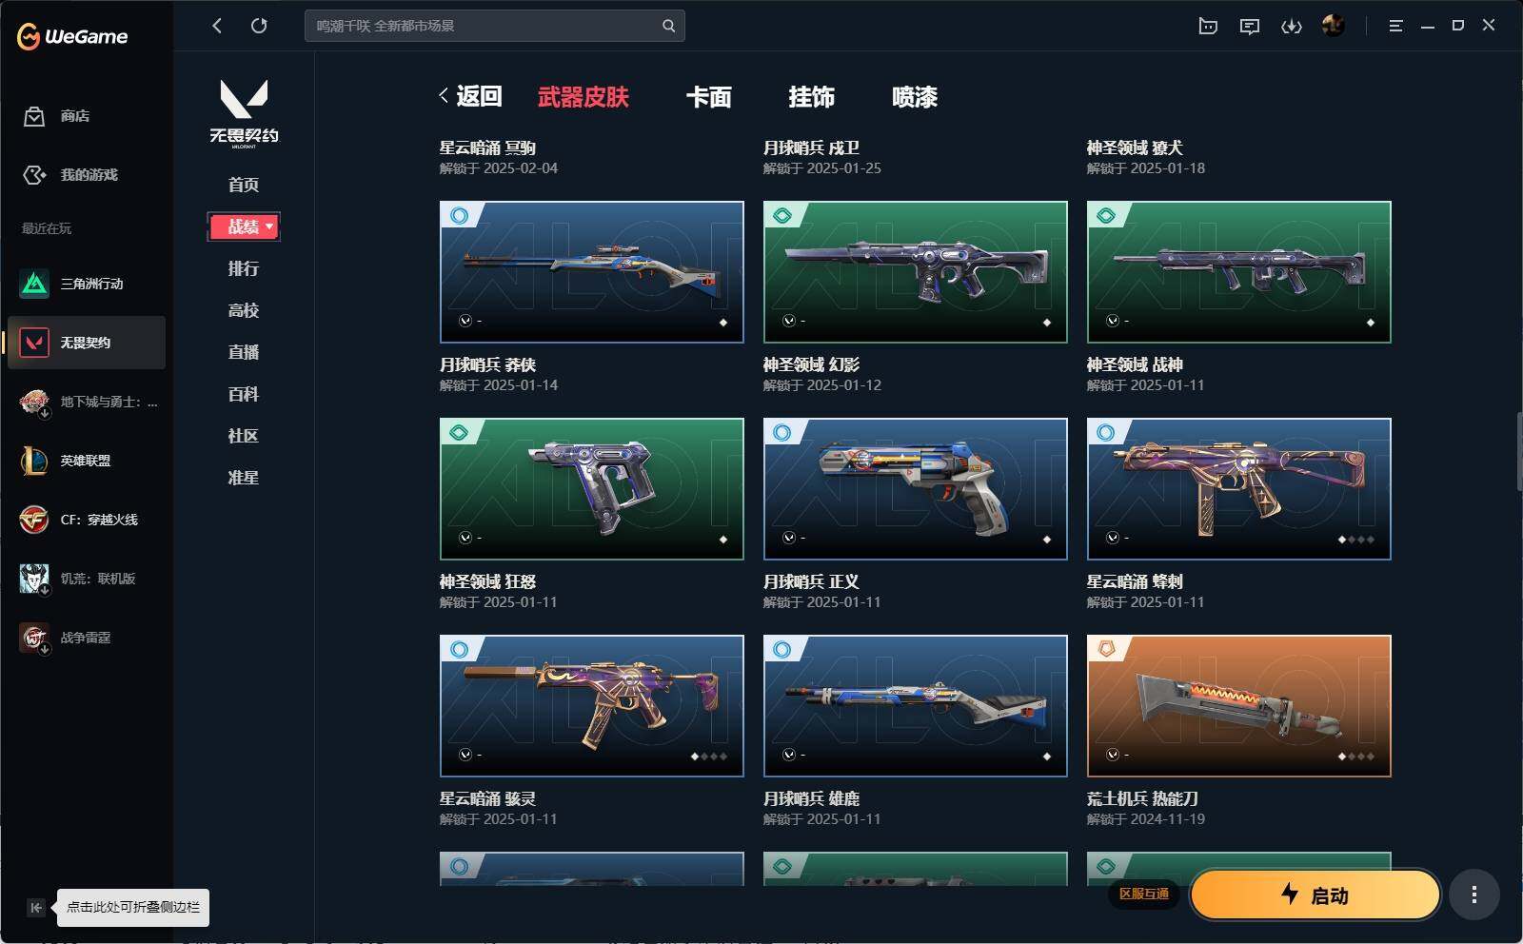Open the hamburger main menu
The width and height of the screenshot is (1523, 944).
point(1395,26)
